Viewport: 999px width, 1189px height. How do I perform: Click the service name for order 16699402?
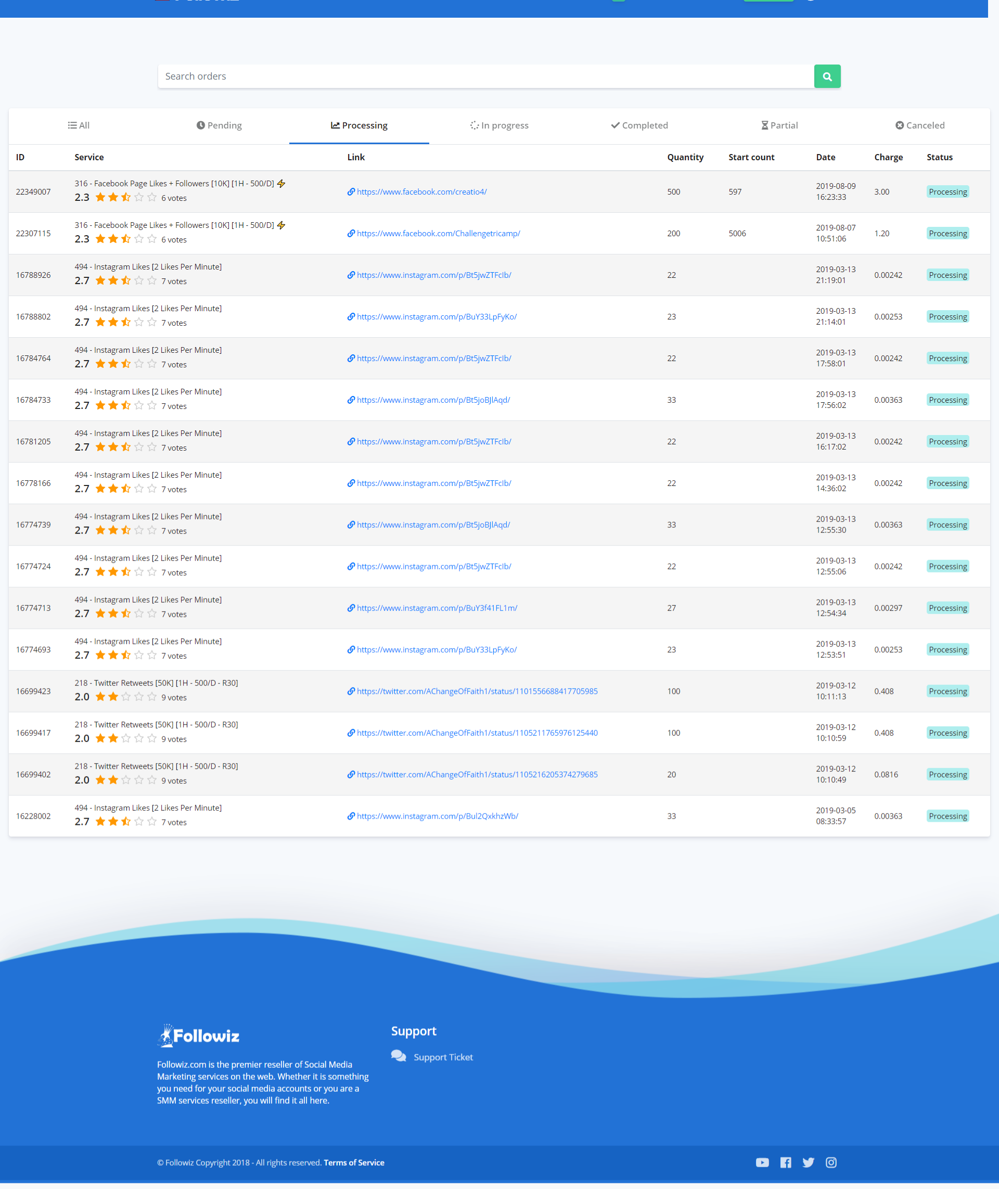tap(156, 766)
